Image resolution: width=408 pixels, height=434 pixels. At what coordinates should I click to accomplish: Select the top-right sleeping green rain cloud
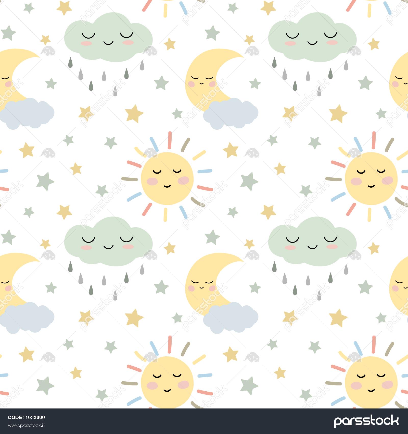tap(312, 38)
